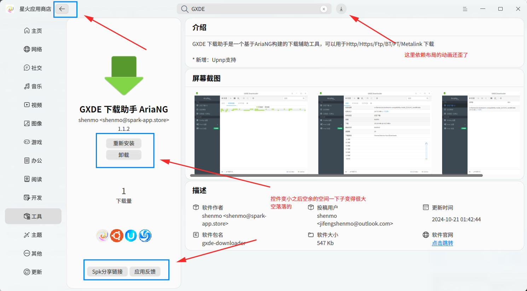This screenshot has width=527, height=291.
Task: Open the 更新 updates page
Action: tap(33, 272)
